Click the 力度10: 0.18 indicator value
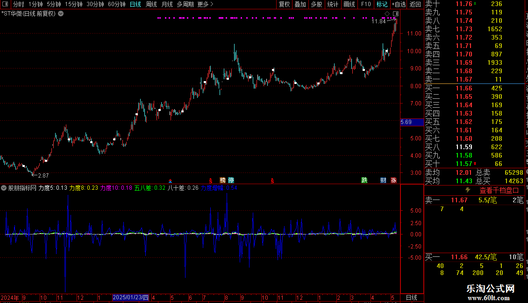This screenshot has height=303, width=528. point(116,188)
